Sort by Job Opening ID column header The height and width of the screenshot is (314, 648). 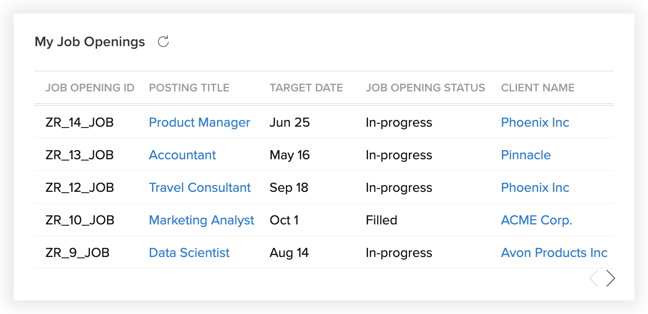click(x=90, y=88)
